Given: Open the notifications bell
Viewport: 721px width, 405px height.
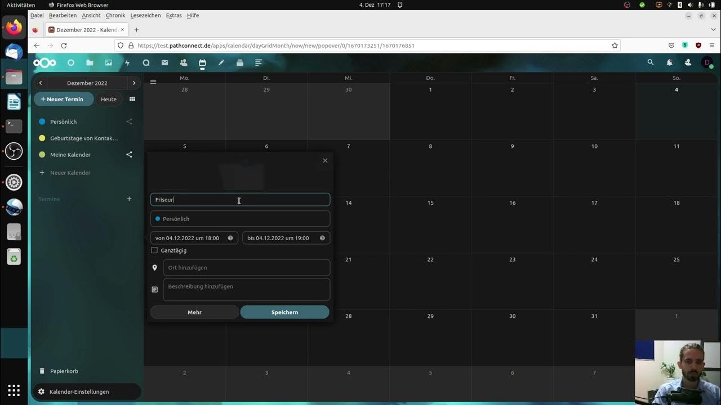Looking at the screenshot, I should click(669, 62).
